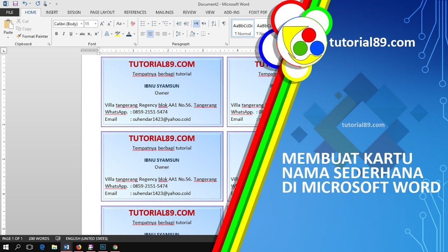
Task: Switch to the INSERT tab
Action: 52,12
